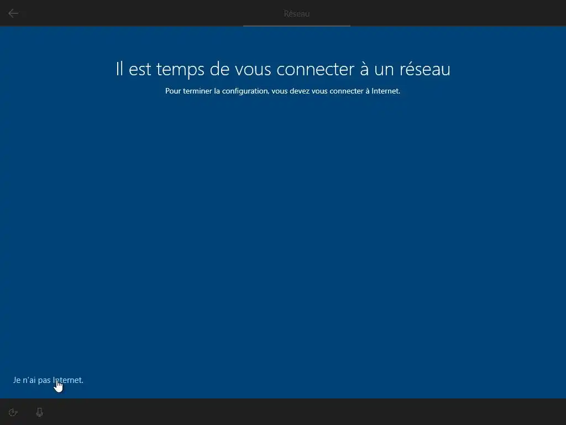Image resolution: width=566 pixels, height=425 pixels.
Task: Click the back arrow at top left
Action: coord(13,13)
